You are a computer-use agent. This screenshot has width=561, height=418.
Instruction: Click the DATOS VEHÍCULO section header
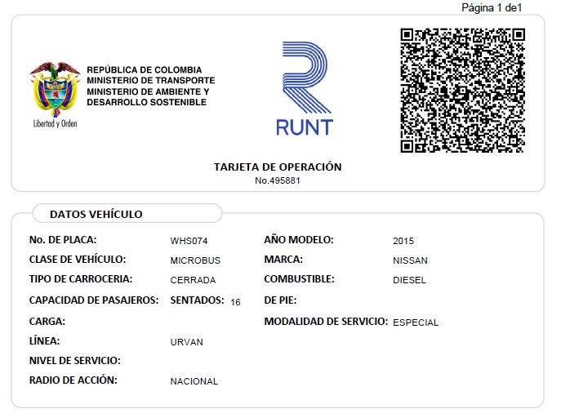coord(96,214)
